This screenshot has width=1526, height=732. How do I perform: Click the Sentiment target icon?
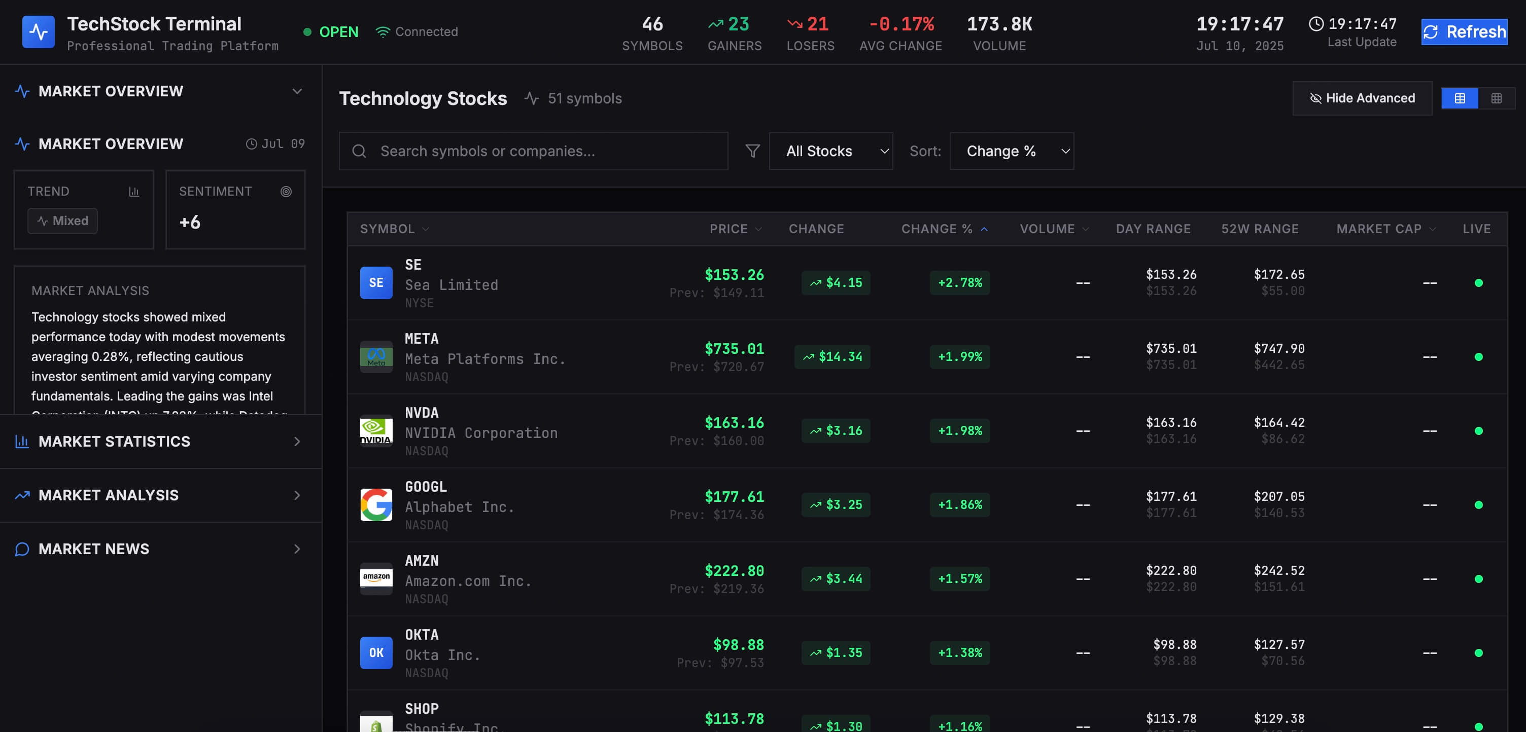[286, 191]
